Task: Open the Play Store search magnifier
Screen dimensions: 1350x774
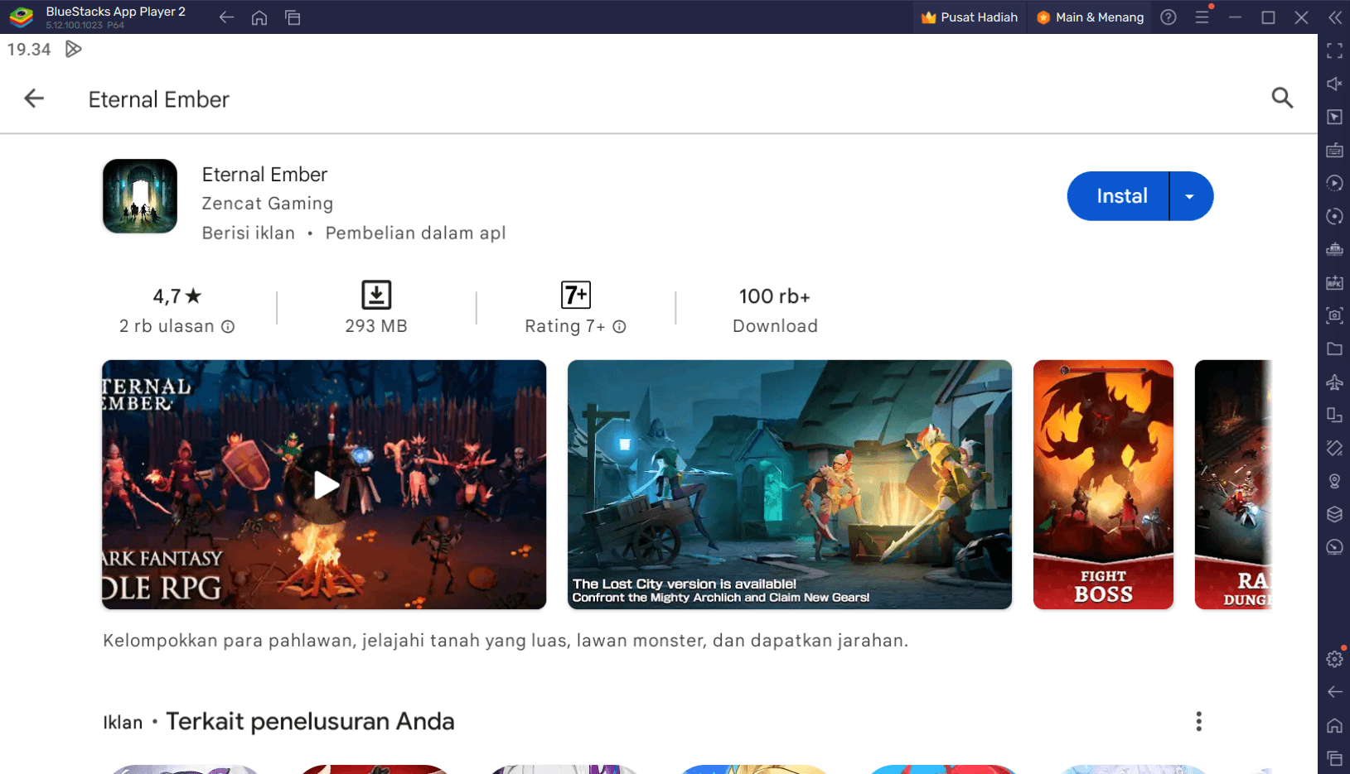Action: pos(1282,99)
